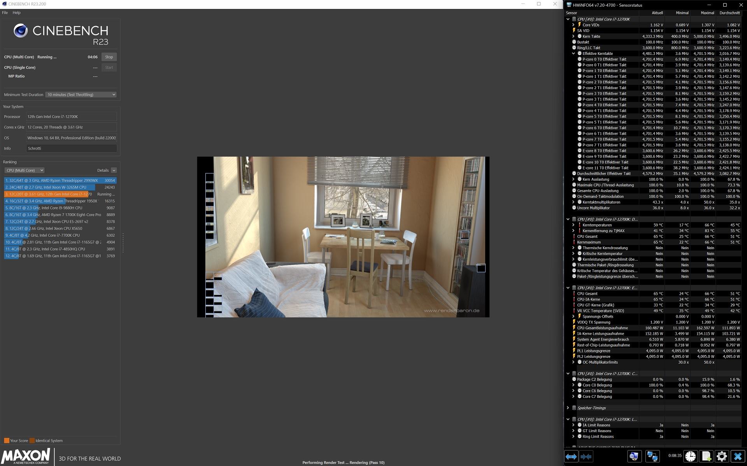Screen dimensions: 747x466
Task: Click the Core VIDs lightning bolt icon
Action: point(579,25)
